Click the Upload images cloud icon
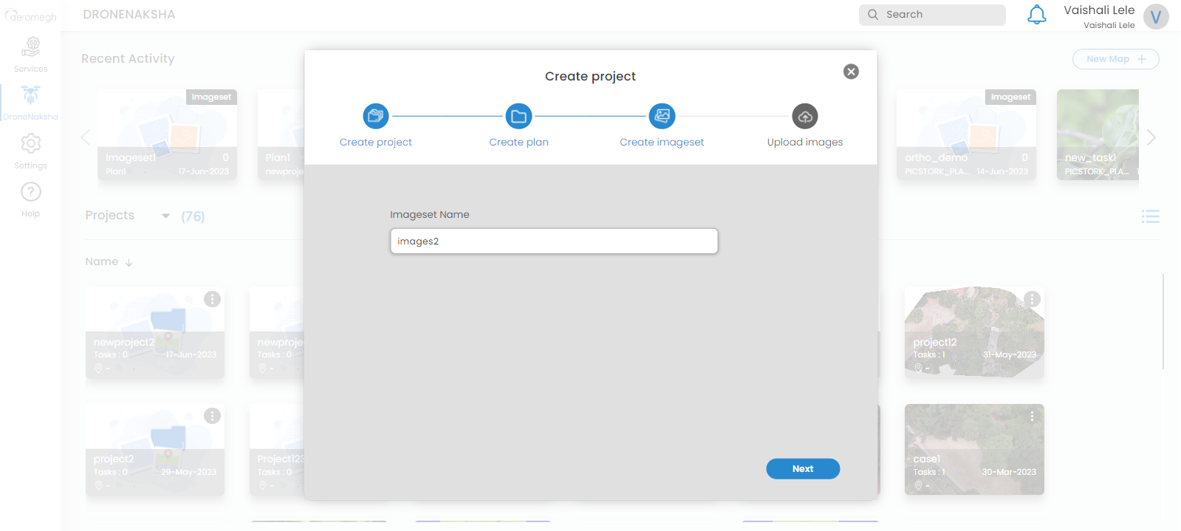The image size is (1181, 531). tap(804, 116)
